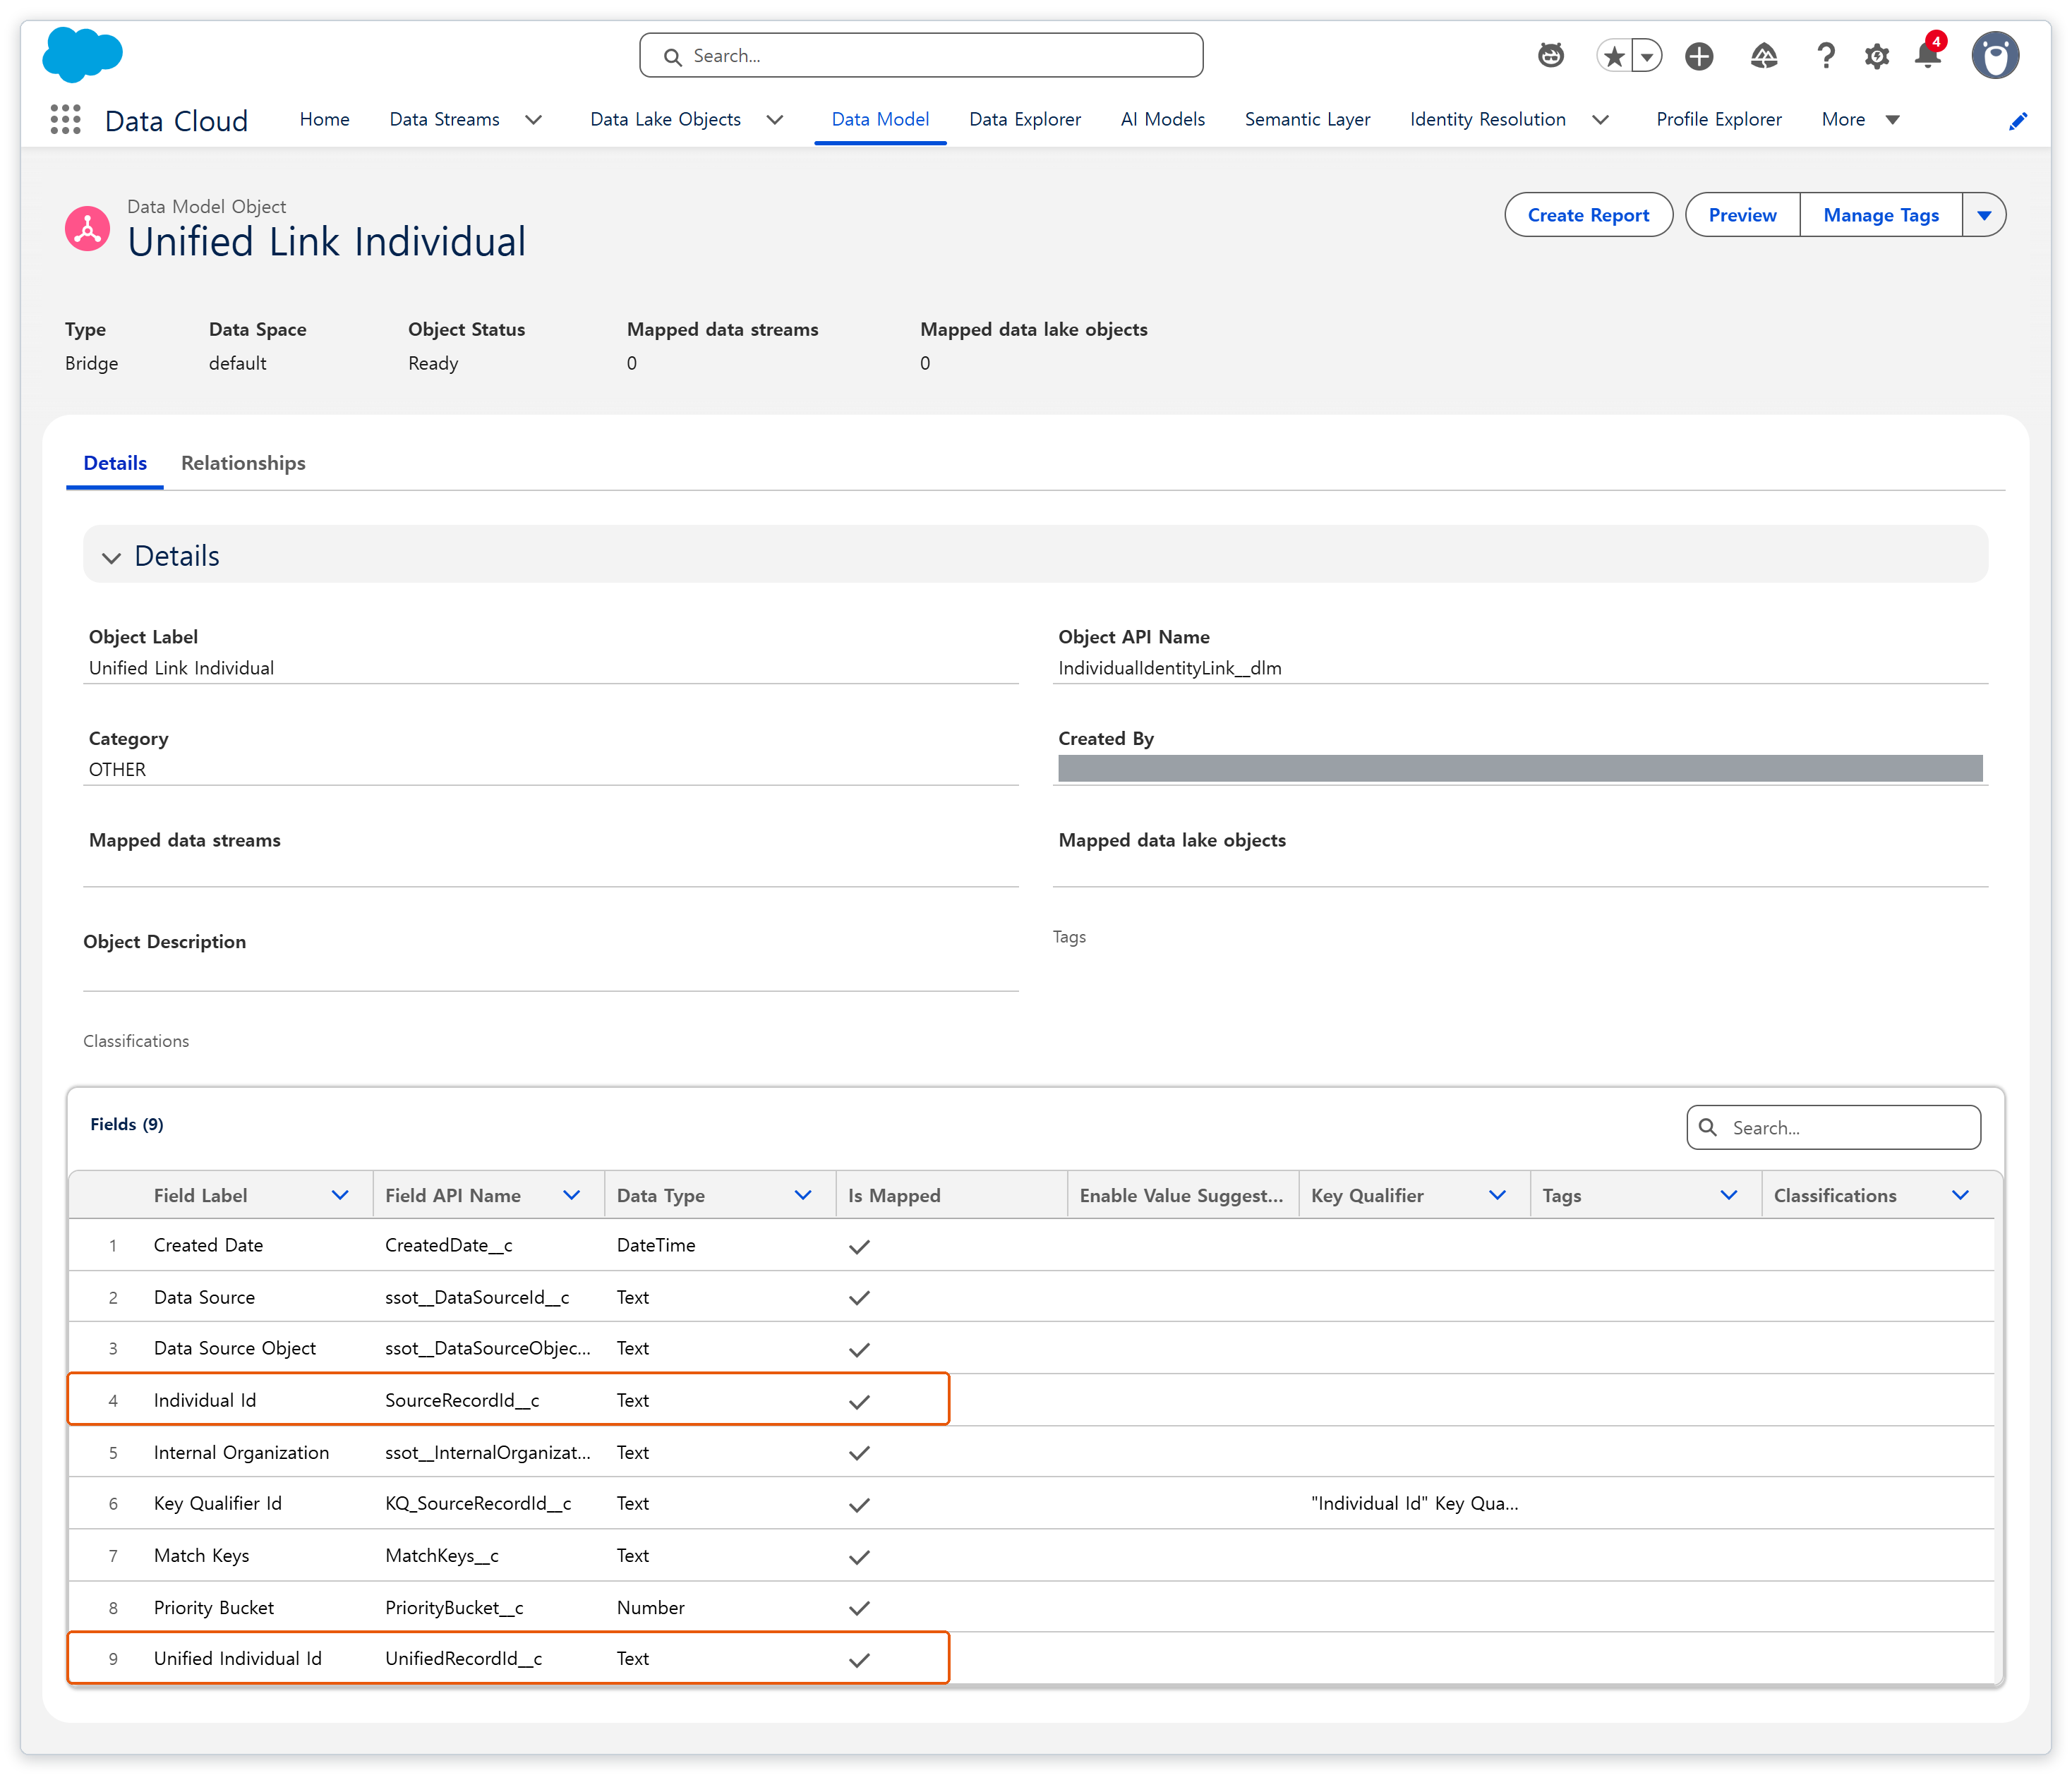
Task: Open Data Type column menu chevron
Action: pos(803,1195)
